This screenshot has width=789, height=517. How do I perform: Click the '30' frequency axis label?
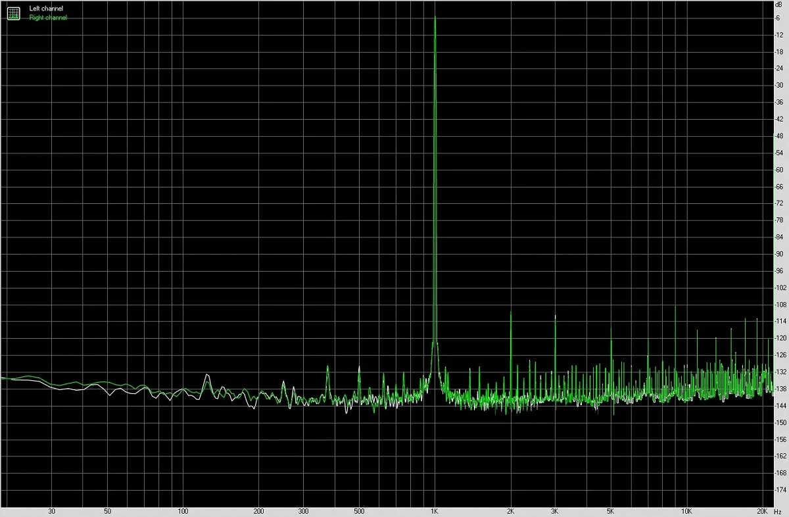51,511
